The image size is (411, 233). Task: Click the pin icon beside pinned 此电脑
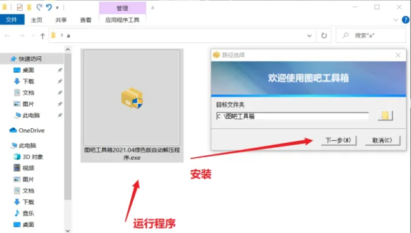[60, 115]
